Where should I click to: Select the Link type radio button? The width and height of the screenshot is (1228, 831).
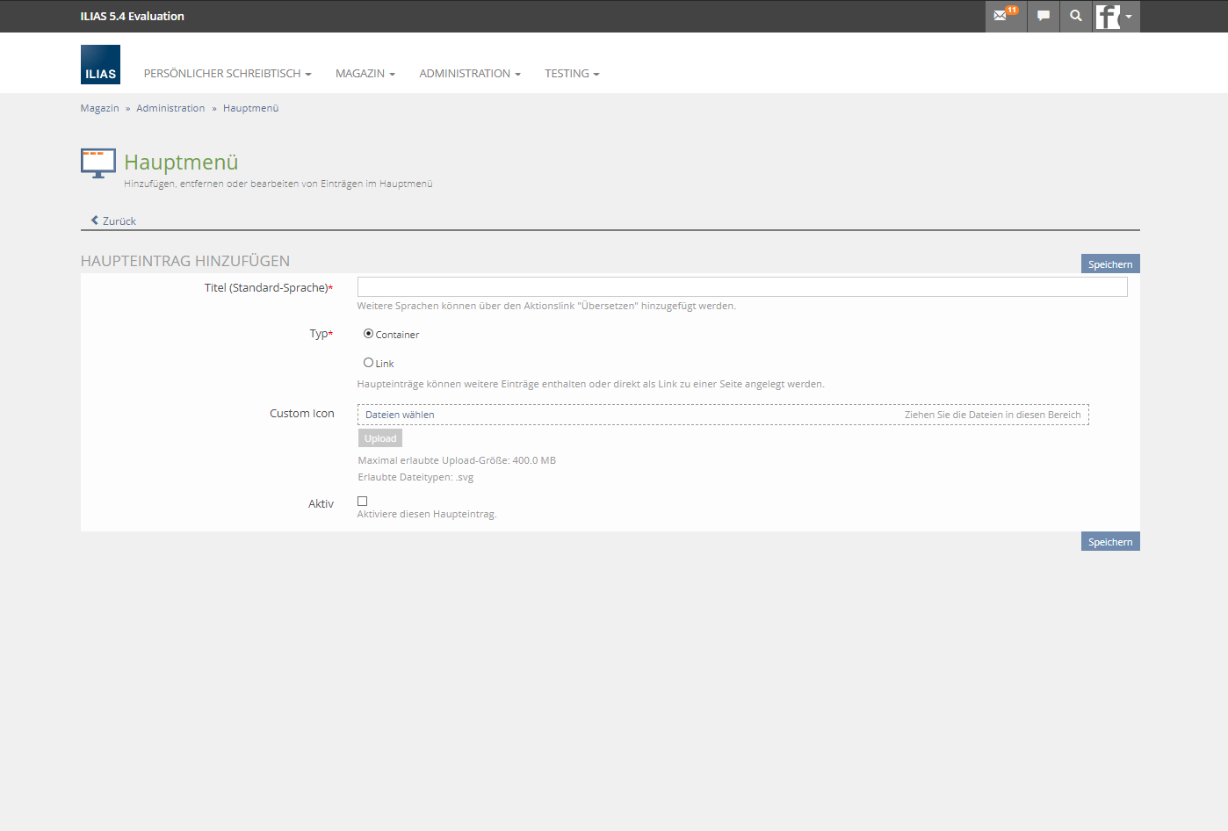pyautogui.click(x=368, y=363)
